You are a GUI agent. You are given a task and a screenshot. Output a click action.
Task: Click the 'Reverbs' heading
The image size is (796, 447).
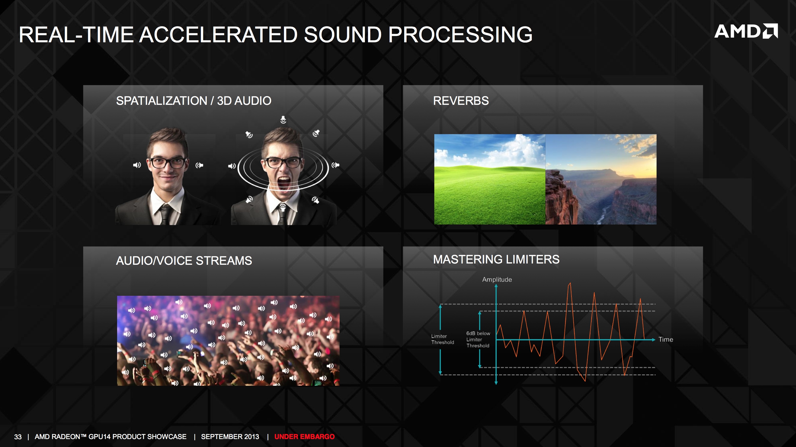461,101
